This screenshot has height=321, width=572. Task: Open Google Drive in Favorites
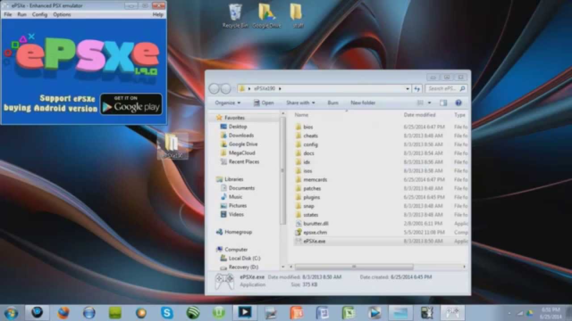(x=239, y=144)
